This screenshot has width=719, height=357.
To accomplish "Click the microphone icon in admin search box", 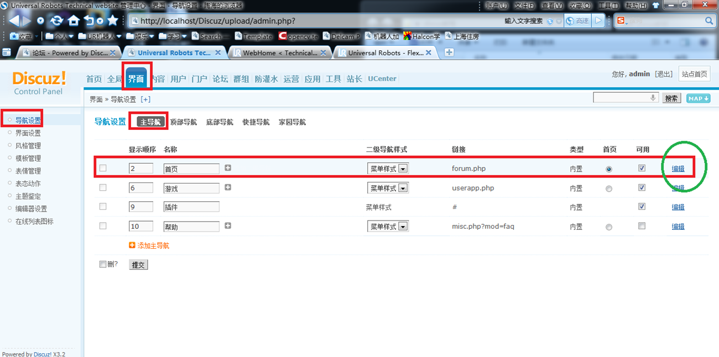I will click(653, 98).
